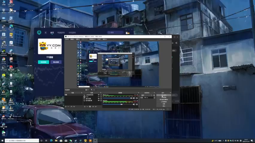255x143 pixels.
Task: Move the scene down with the arrow
Action: [74, 107]
